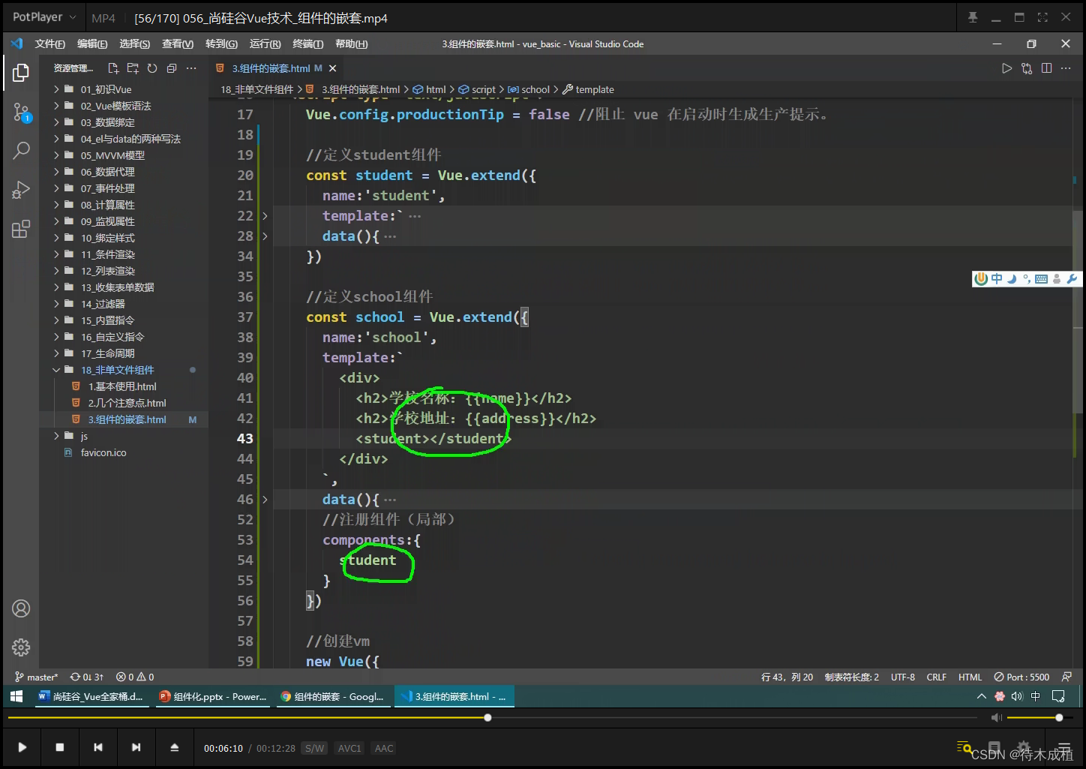Open the Manage gear menu in VS Code

coord(21,647)
